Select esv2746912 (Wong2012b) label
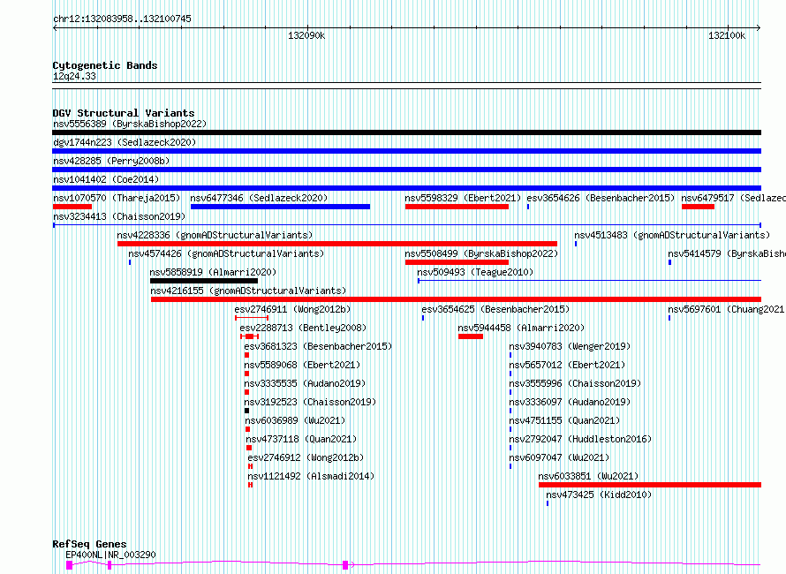The height and width of the screenshot is (574, 786). pyautogui.click(x=306, y=457)
